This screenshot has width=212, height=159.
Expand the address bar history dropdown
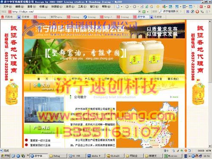(x=139, y=11)
